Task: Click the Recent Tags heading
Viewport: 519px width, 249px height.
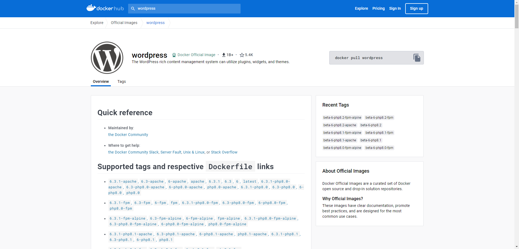Action: pos(335,105)
